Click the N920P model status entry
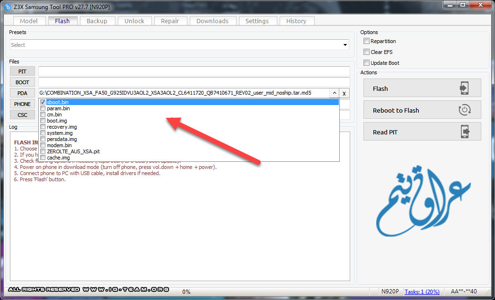This screenshot has width=495, height=300. pos(390,291)
